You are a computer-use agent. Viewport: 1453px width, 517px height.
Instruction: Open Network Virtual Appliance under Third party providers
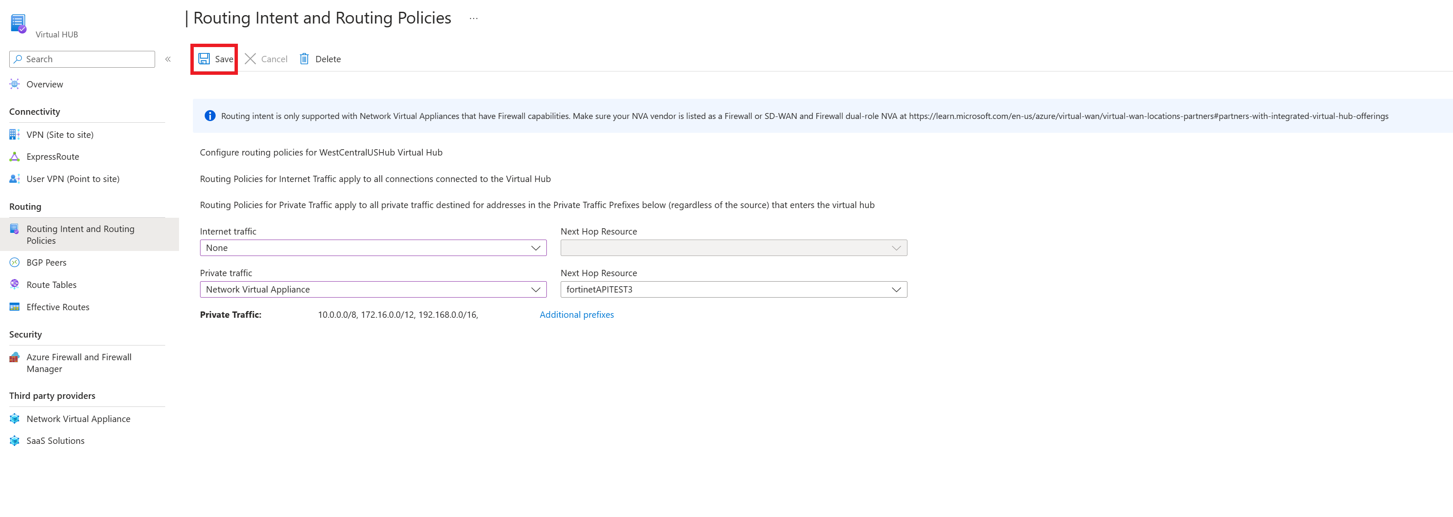point(79,419)
